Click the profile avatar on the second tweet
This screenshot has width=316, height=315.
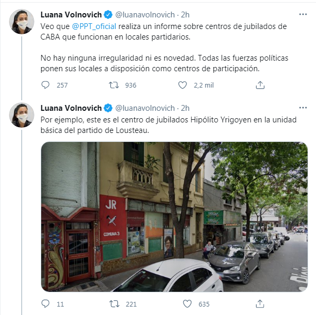coord(22,115)
